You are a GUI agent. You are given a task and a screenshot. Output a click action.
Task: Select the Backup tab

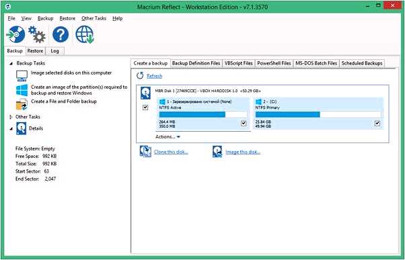pyautogui.click(x=15, y=51)
